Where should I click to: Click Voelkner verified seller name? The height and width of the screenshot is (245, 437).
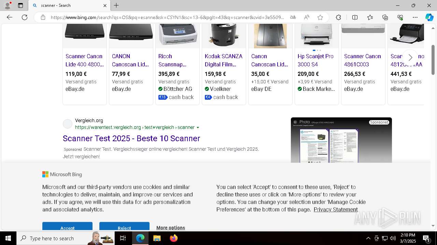[x=220, y=89]
